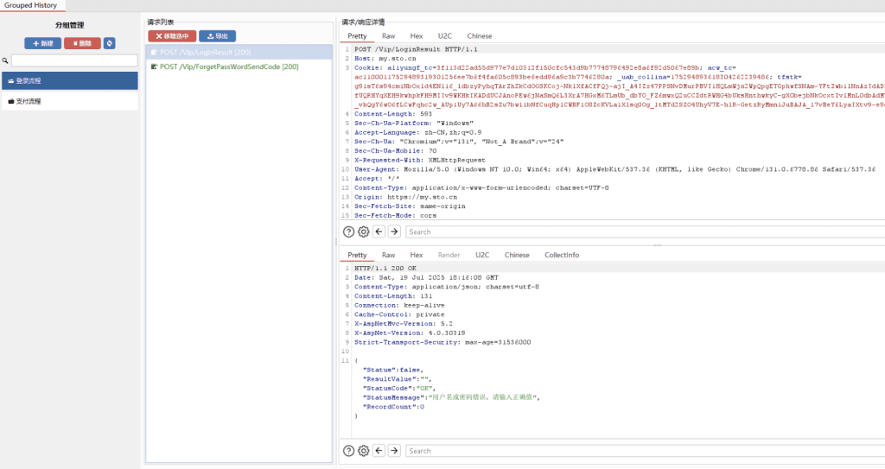Switch response viewer to Raw tab
885x469 pixels.
388,255
